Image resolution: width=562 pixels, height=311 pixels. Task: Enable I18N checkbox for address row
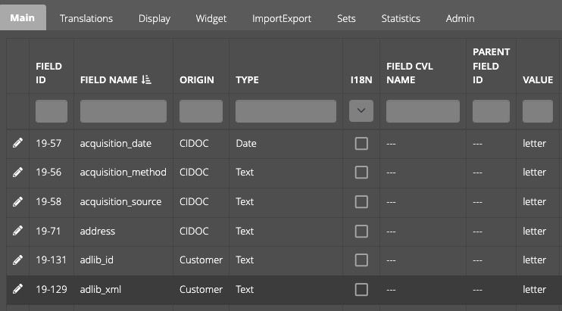[361, 232]
